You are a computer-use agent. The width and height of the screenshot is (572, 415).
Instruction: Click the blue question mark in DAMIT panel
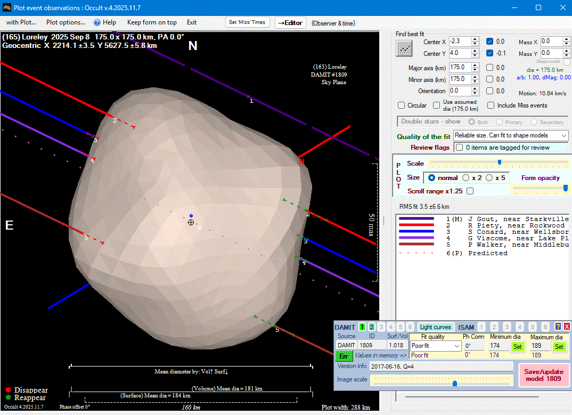[558, 327]
